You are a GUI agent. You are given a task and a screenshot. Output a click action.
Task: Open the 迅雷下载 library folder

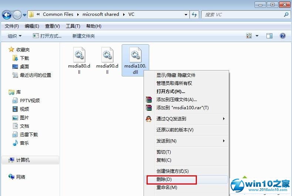click(x=29, y=134)
